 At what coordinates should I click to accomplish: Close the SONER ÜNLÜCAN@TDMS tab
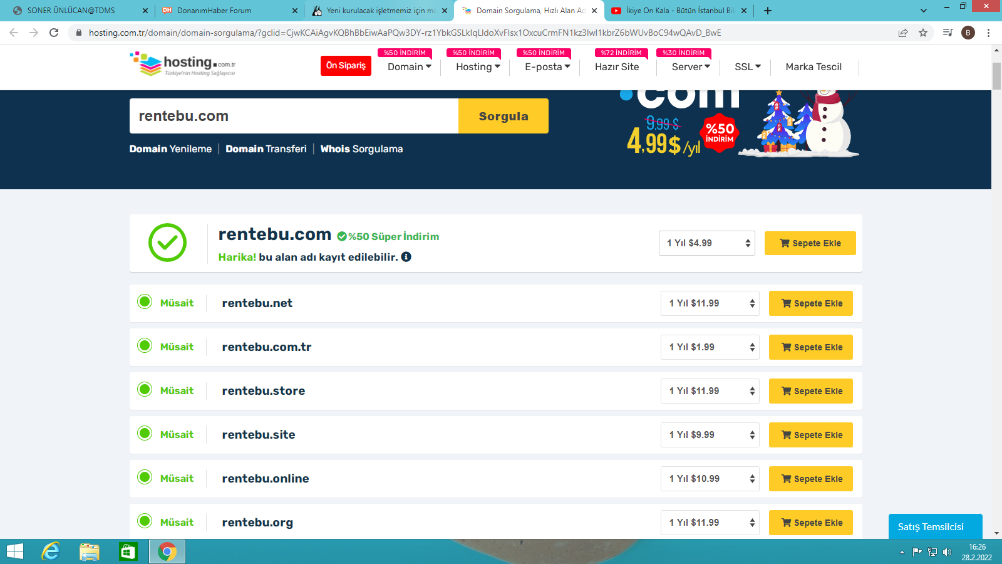[x=145, y=11]
